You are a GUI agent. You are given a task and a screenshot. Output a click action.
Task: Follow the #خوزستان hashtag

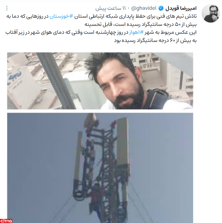click(x=61, y=16)
